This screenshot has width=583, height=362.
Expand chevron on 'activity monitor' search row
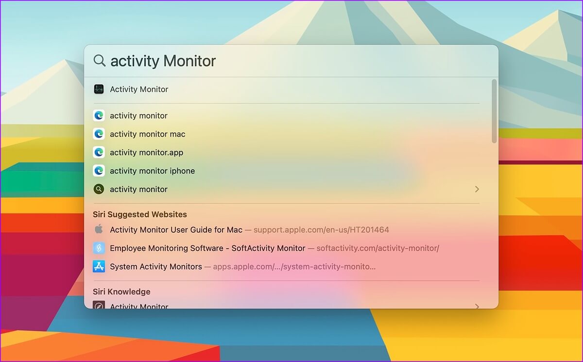pos(477,189)
